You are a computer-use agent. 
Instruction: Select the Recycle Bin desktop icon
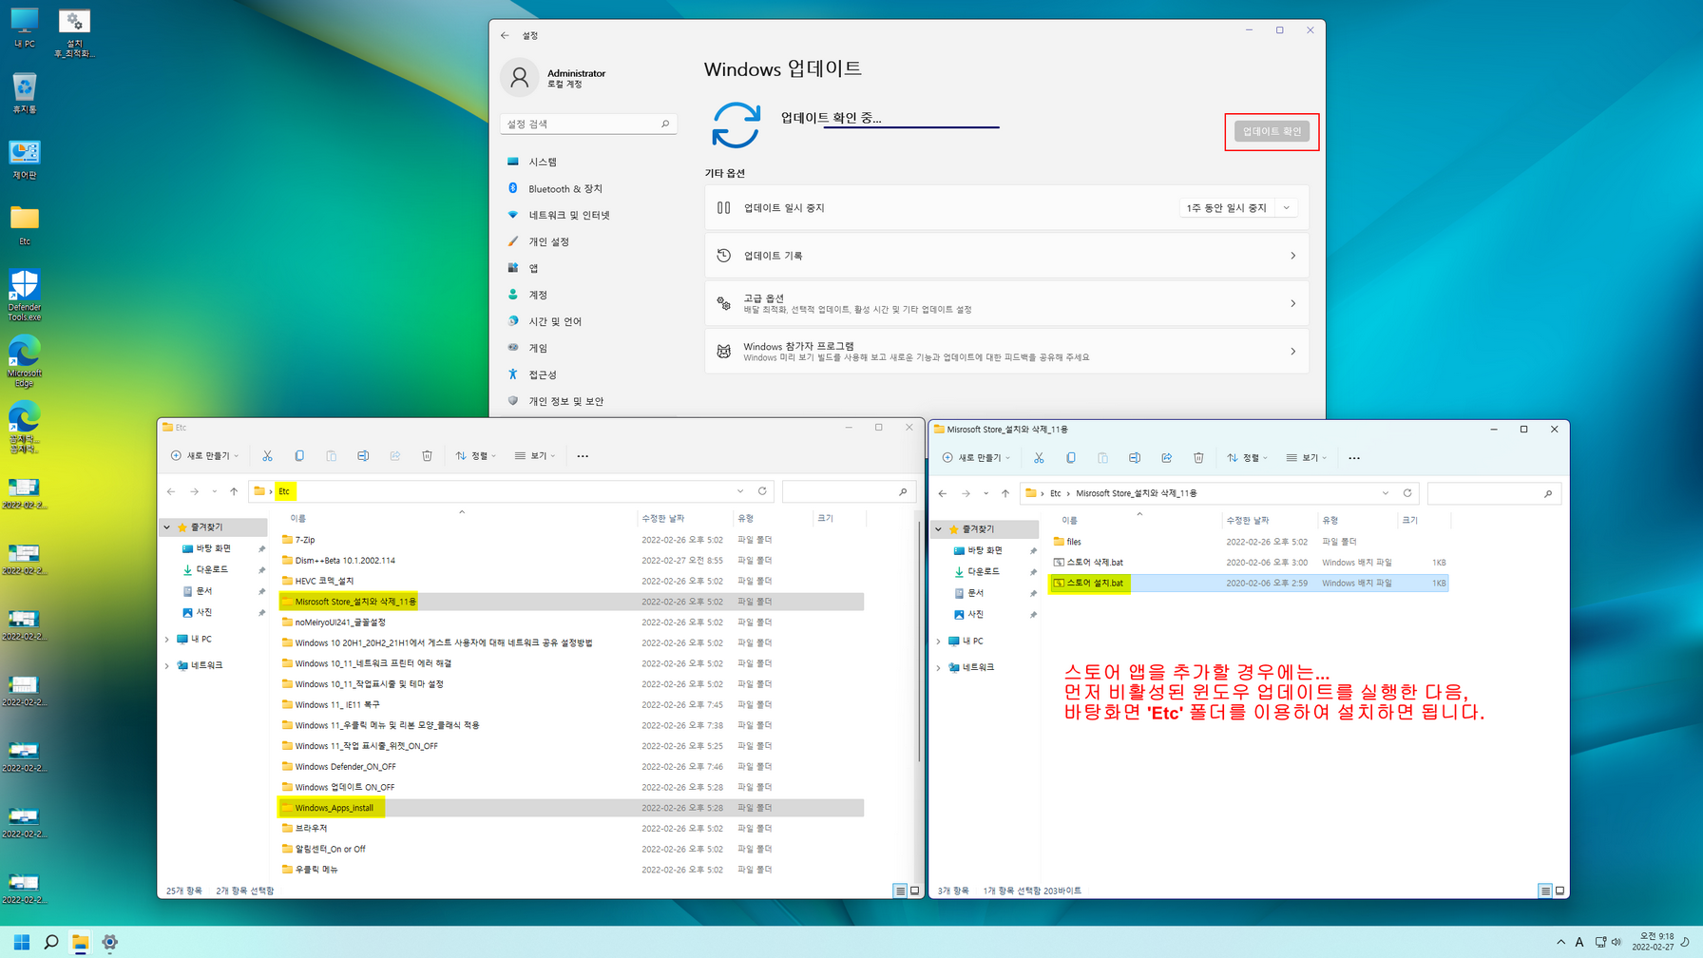(x=25, y=94)
